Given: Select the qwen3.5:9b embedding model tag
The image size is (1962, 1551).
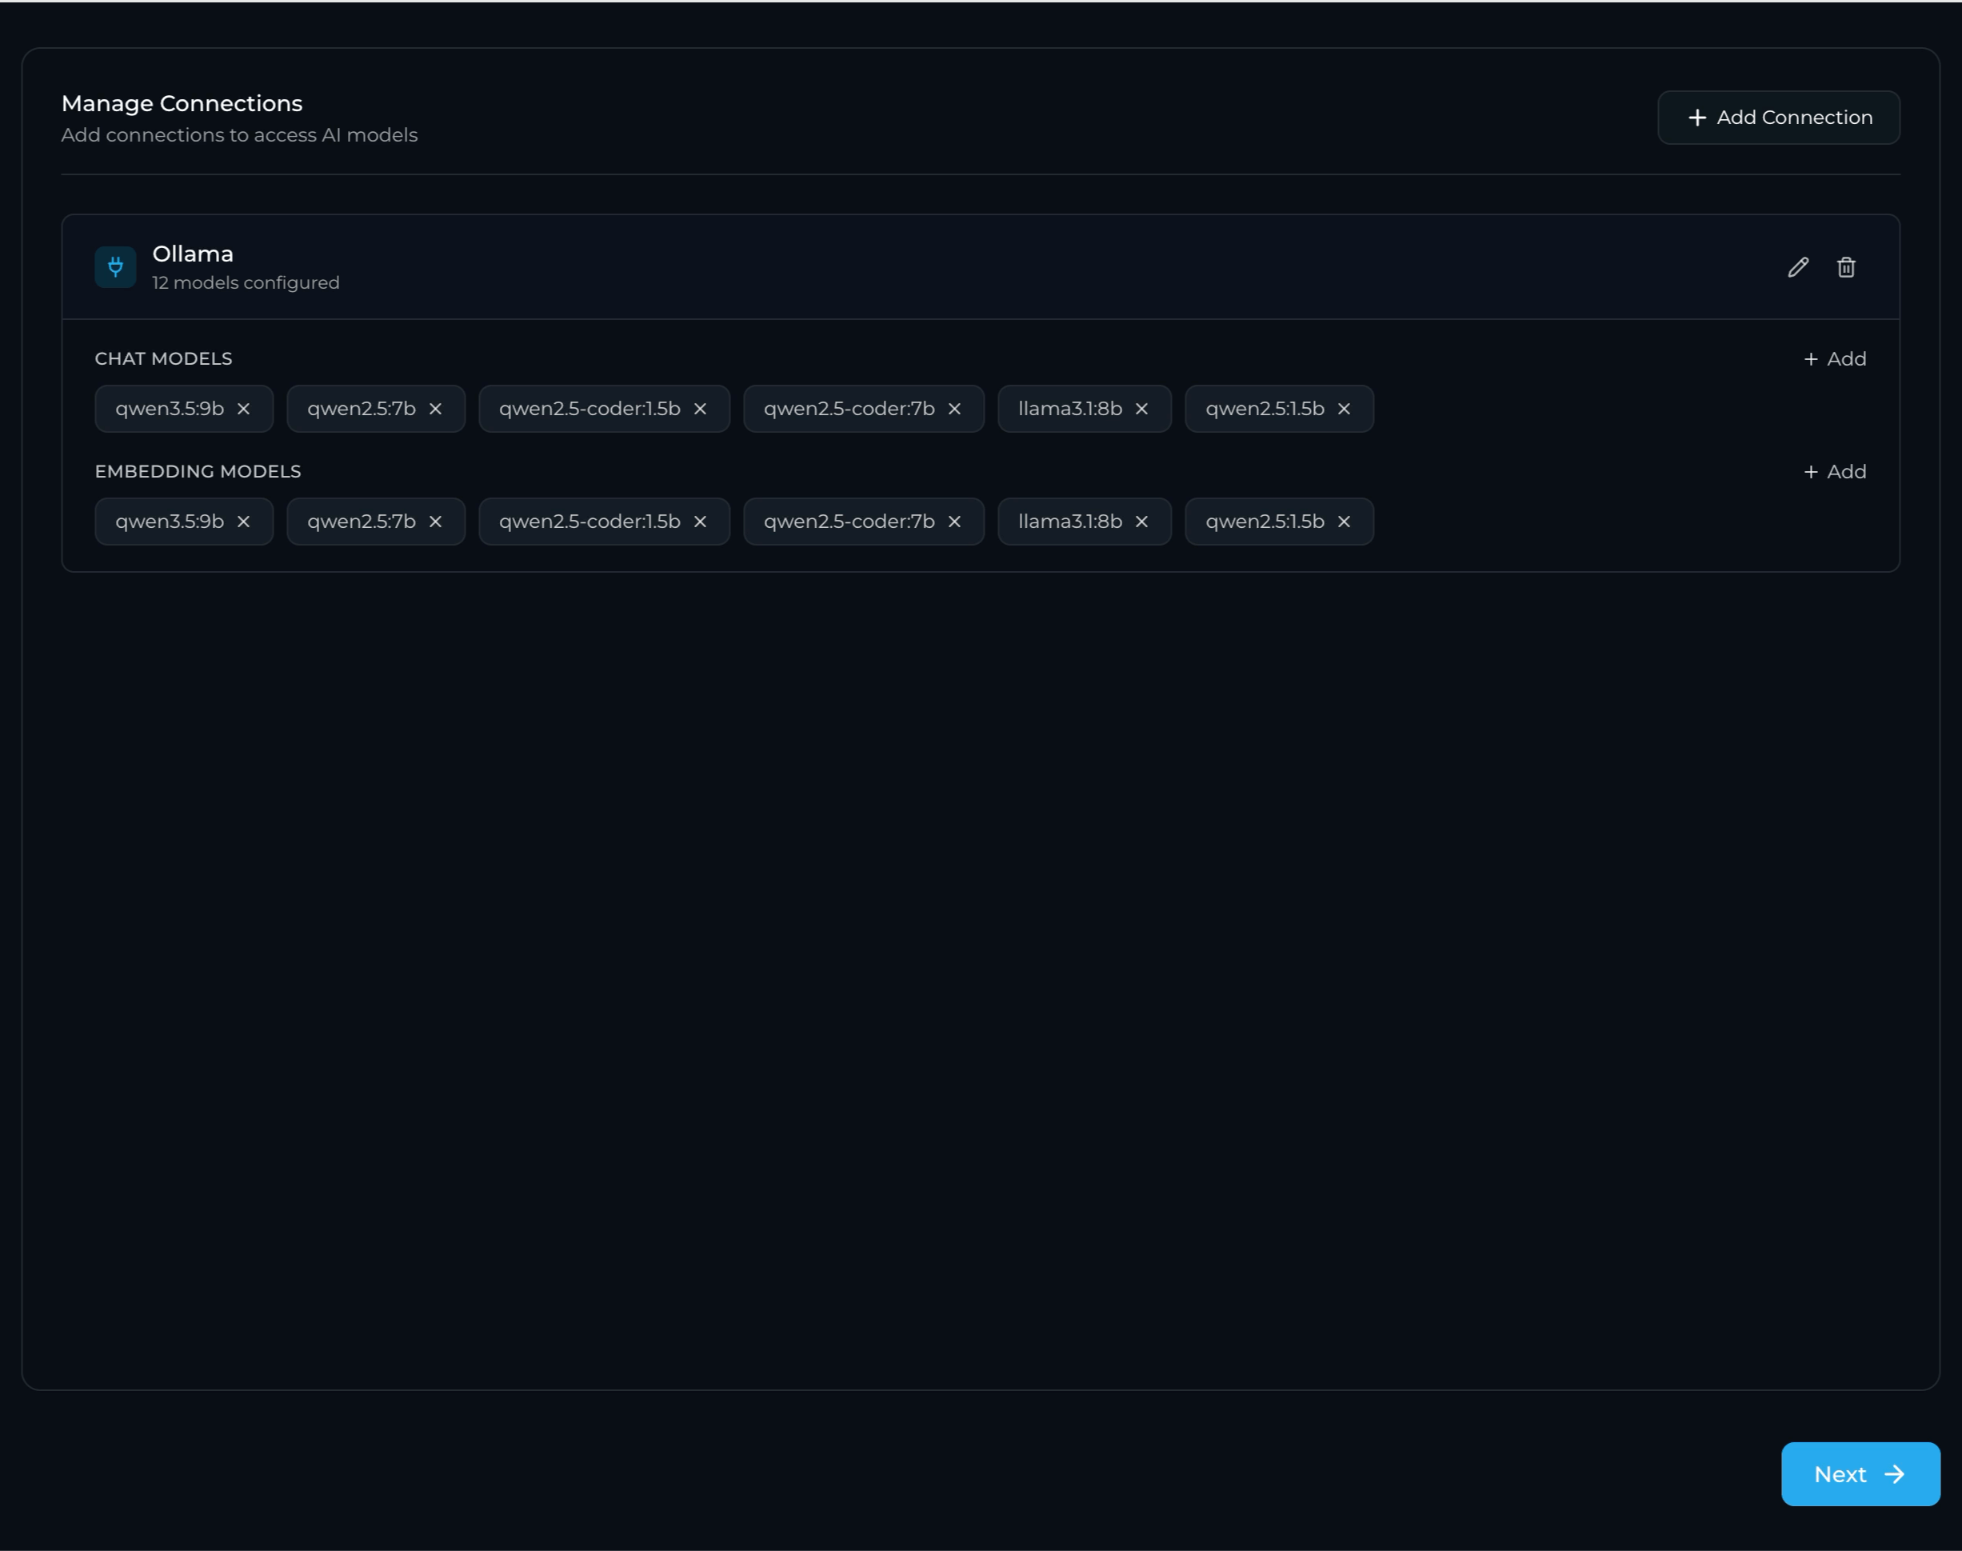Looking at the screenshot, I should click(x=169, y=522).
